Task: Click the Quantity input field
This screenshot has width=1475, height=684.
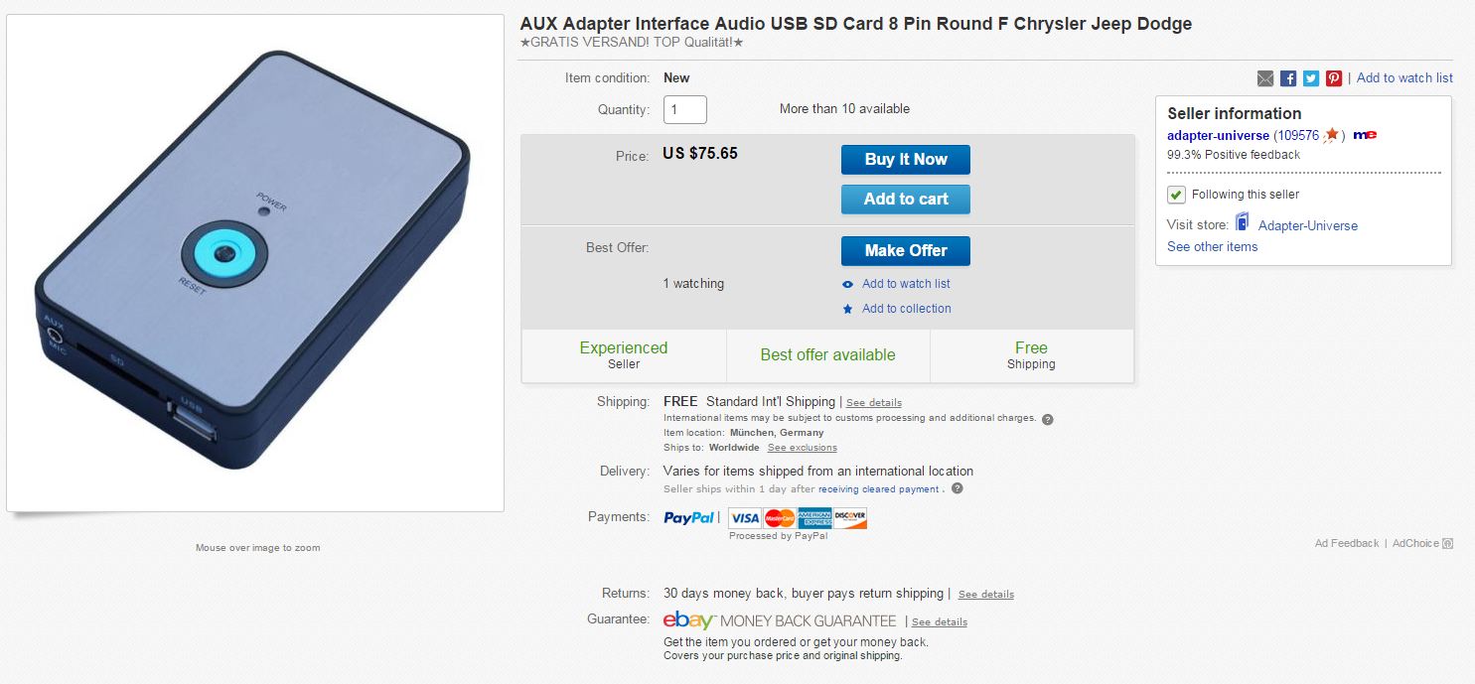Action: pyautogui.click(x=685, y=109)
